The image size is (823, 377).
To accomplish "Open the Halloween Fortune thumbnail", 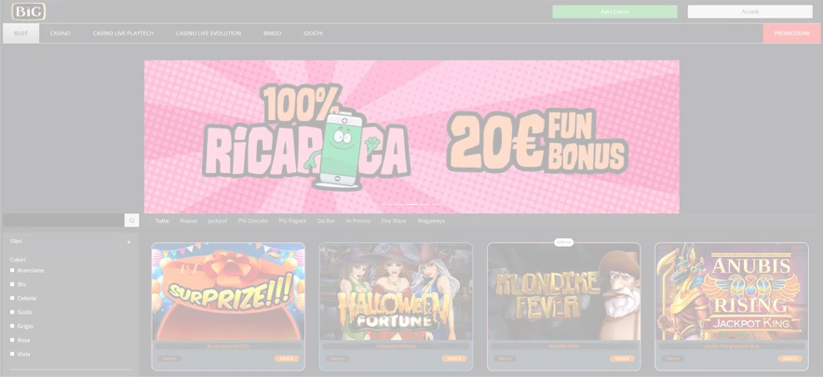I will [396, 291].
